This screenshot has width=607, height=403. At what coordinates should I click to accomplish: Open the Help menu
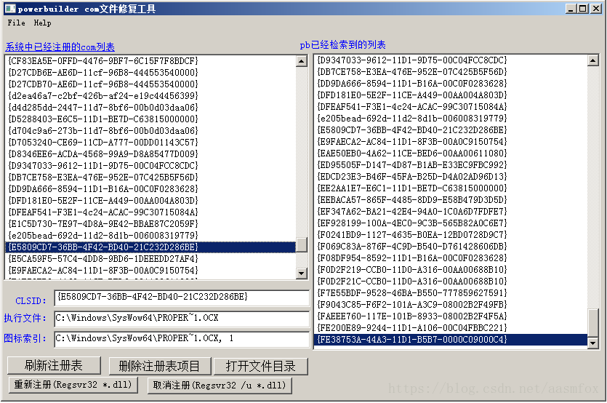[42, 23]
